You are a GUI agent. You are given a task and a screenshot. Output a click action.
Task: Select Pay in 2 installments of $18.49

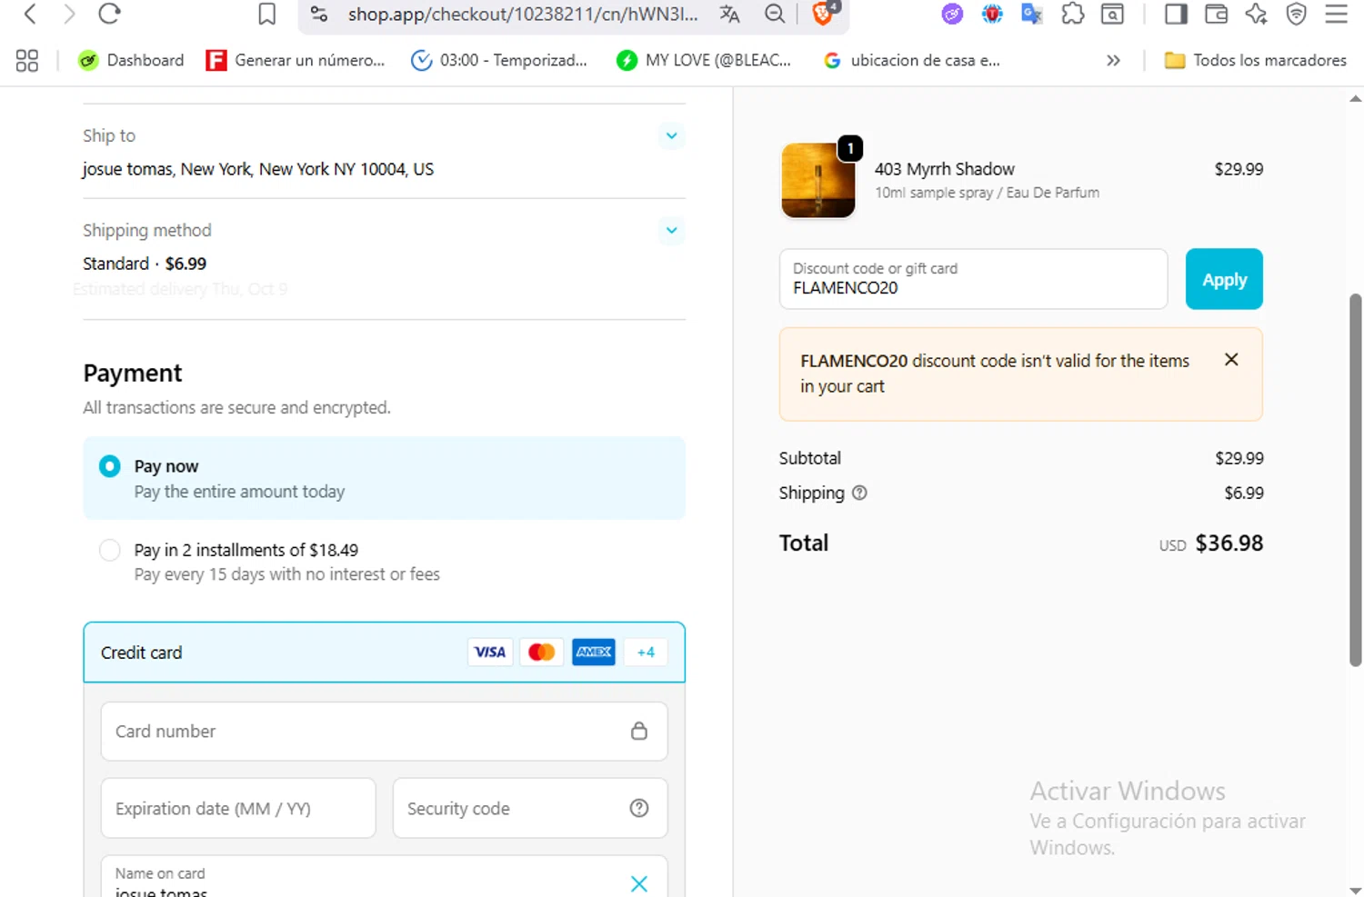384,562
